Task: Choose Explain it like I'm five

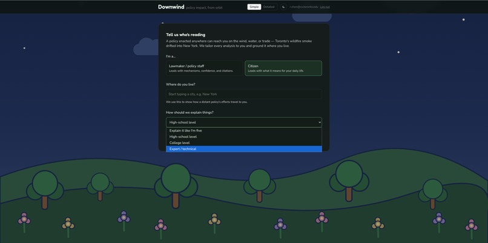Action: tap(243, 130)
